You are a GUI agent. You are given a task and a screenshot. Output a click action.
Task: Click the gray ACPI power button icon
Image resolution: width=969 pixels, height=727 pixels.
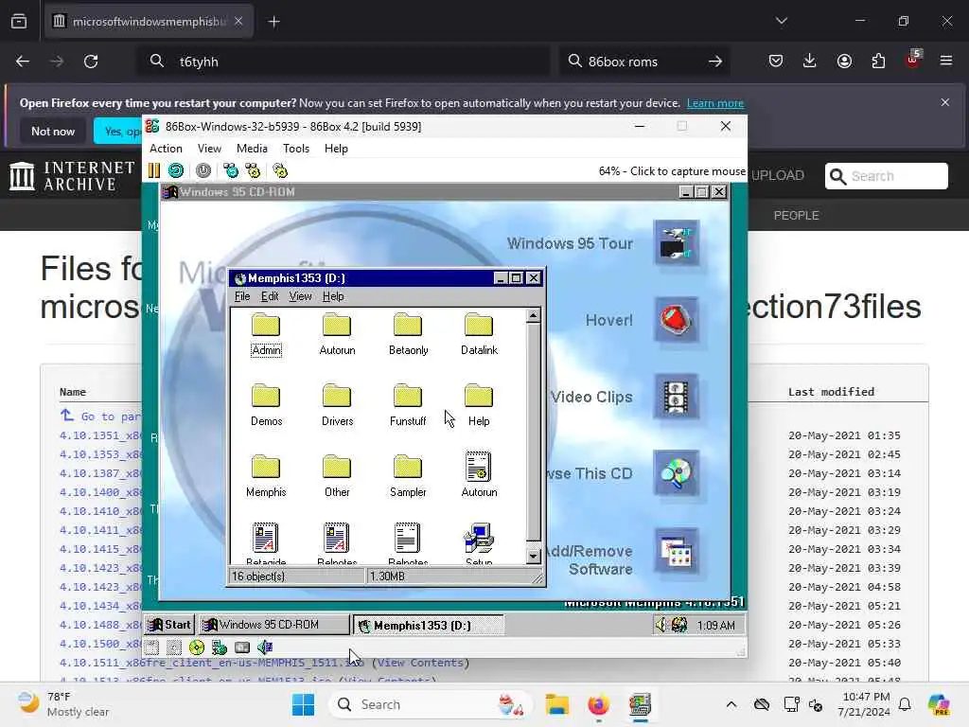pos(203,170)
